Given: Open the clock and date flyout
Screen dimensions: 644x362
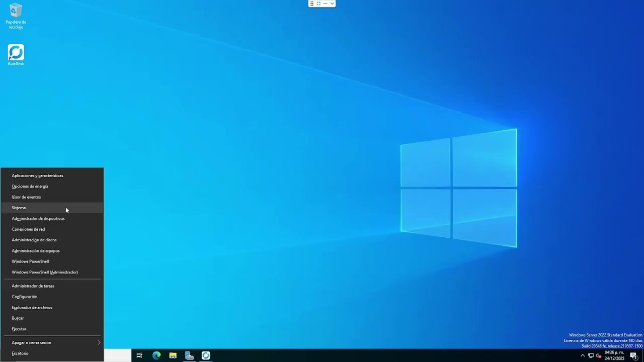Looking at the screenshot, I should click(x=614, y=355).
